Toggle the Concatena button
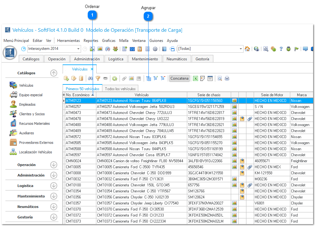The width and height of the screenshot is (316, 227). coord(179,78)
